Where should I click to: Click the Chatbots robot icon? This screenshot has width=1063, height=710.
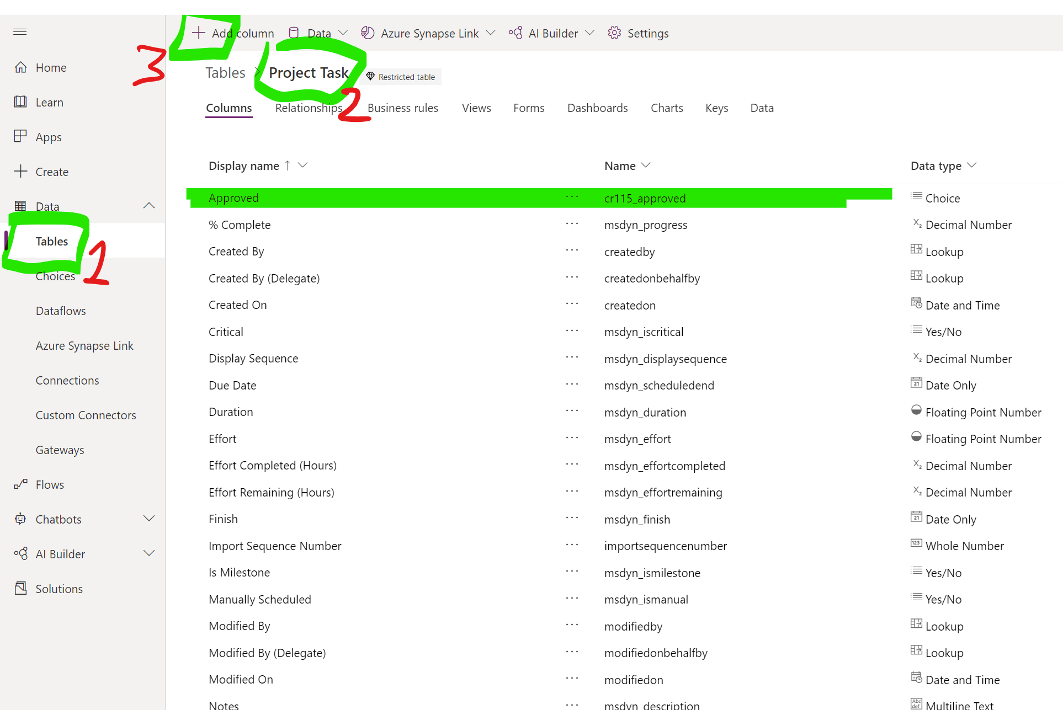pyautogui.click(x=20, y=519)
